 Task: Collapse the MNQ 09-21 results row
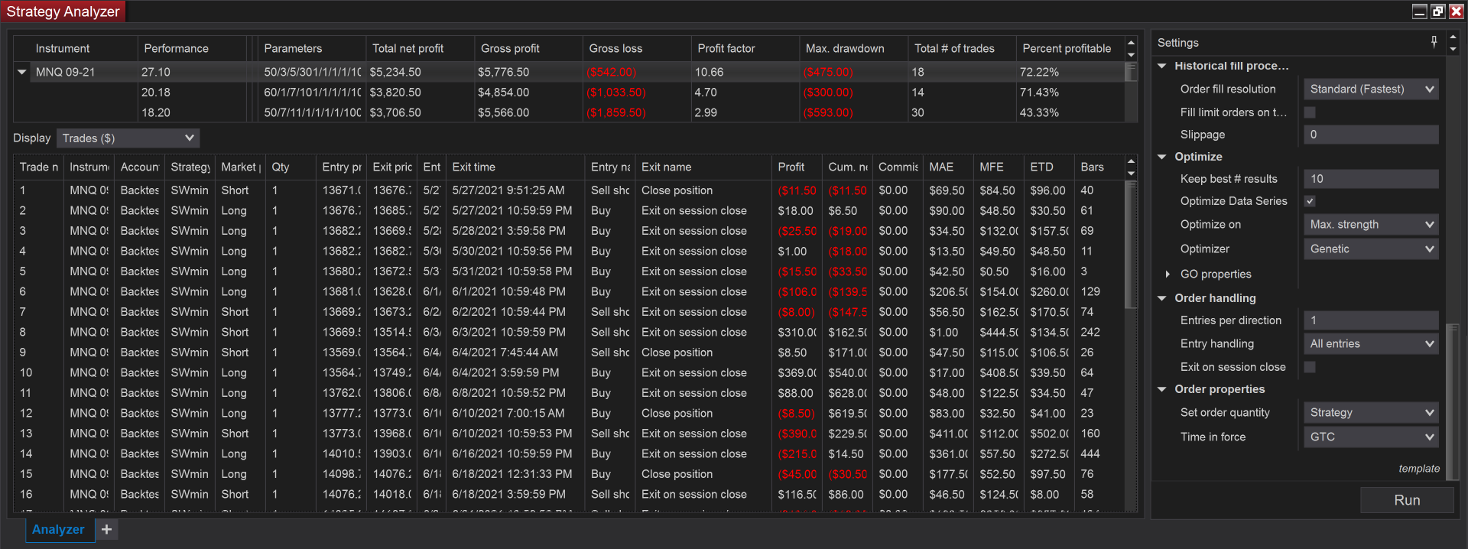coord(22,72)
